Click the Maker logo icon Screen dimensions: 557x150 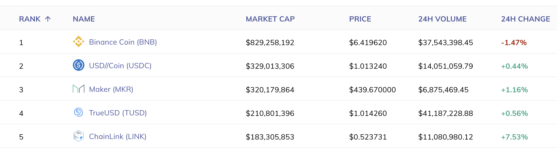click(79, 89)
